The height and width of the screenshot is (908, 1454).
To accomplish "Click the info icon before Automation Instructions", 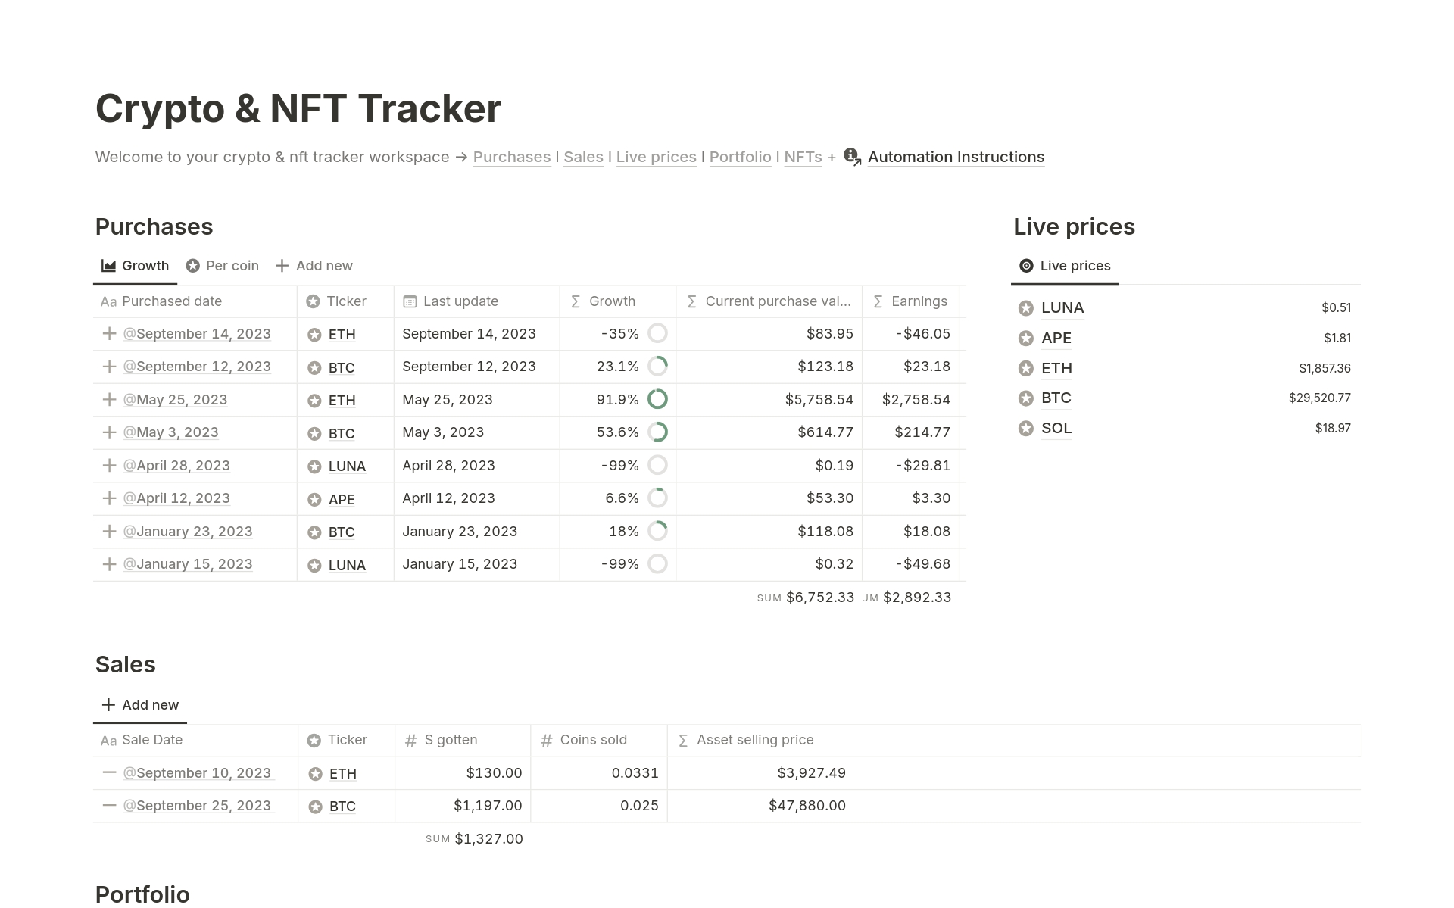I will pyautogui.click(x=851, y=157).
